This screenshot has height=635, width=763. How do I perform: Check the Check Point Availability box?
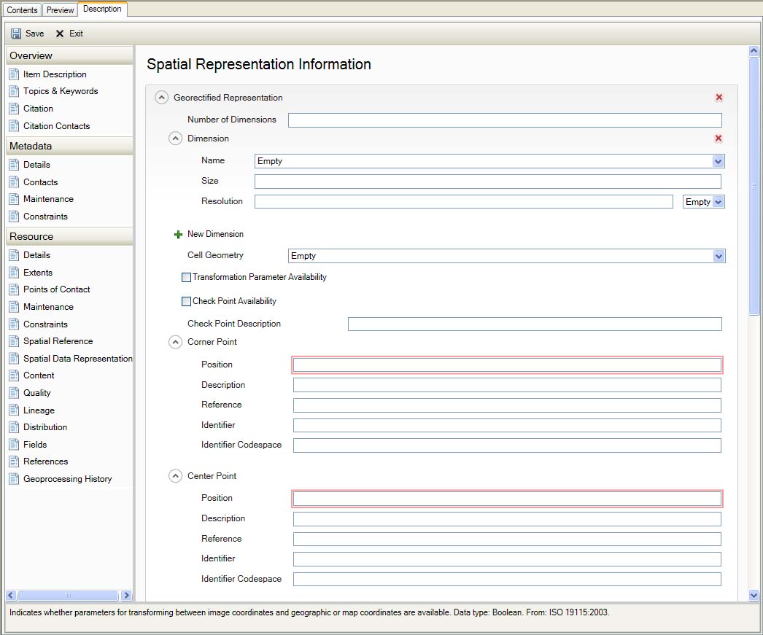pyautogui.click(x=186, y=301)
